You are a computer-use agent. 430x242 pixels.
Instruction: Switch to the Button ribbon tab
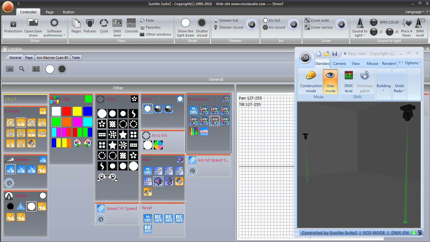[69, 12]
